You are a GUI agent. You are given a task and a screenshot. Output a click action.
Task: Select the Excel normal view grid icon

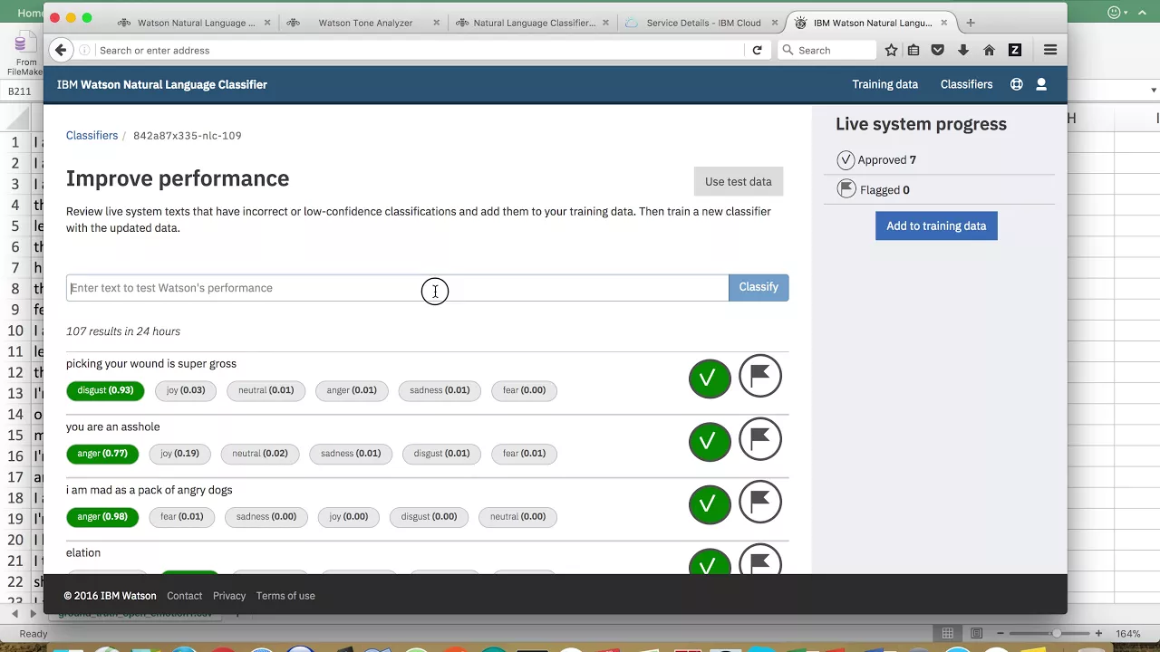(947, 634)
